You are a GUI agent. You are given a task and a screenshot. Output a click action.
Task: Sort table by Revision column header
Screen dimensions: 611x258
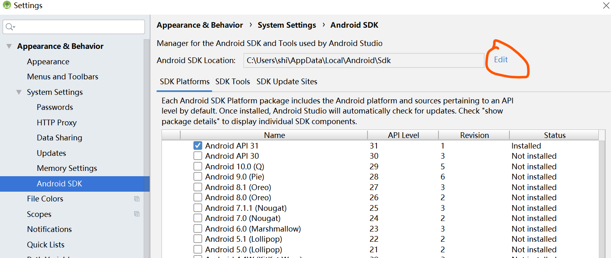[474, 136]
